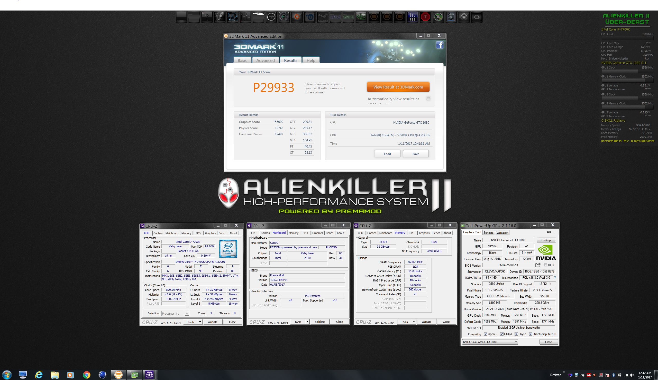Open the volume speaker tray icon
658x380 pixels.
point(632,375)
